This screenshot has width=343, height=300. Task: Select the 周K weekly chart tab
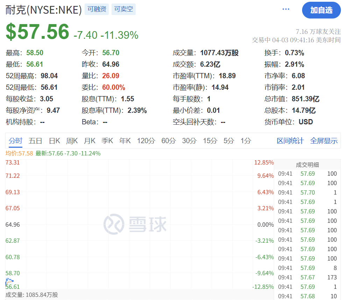[72, 140]
